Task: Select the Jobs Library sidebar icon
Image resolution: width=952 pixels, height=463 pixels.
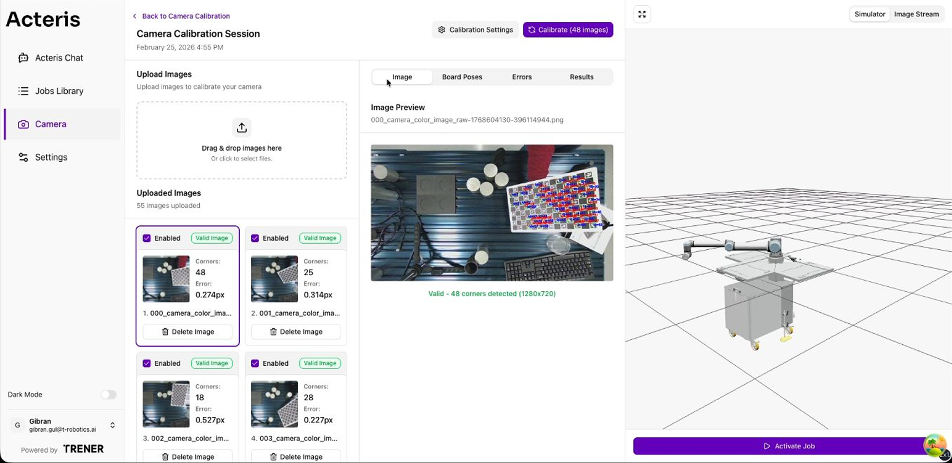Action: (x=23, y=91)
